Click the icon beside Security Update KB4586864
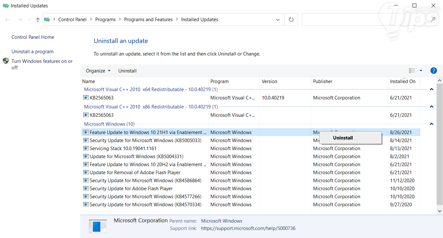This screenshot has width=443, height=238. pyautogui.click(x=86, y=181)
